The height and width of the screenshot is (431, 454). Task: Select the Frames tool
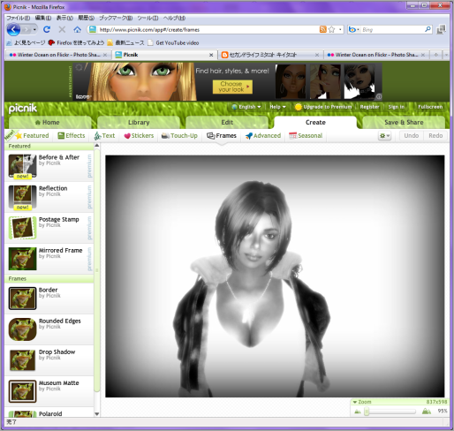pos(222,136)
